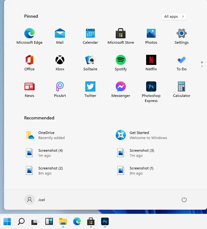Screen dimensions: 207x229
Task: Open the Calculator app
Action: tap(181, 89)
